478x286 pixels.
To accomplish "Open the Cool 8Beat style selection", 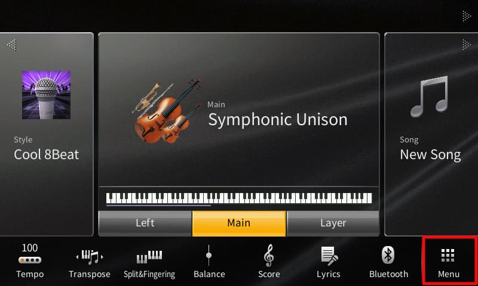I will click(x=47, y=154).
